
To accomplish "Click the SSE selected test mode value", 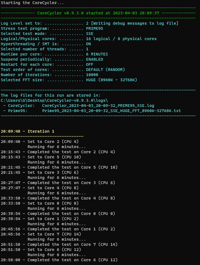I will pyautogui.click(x=90, y=34).
